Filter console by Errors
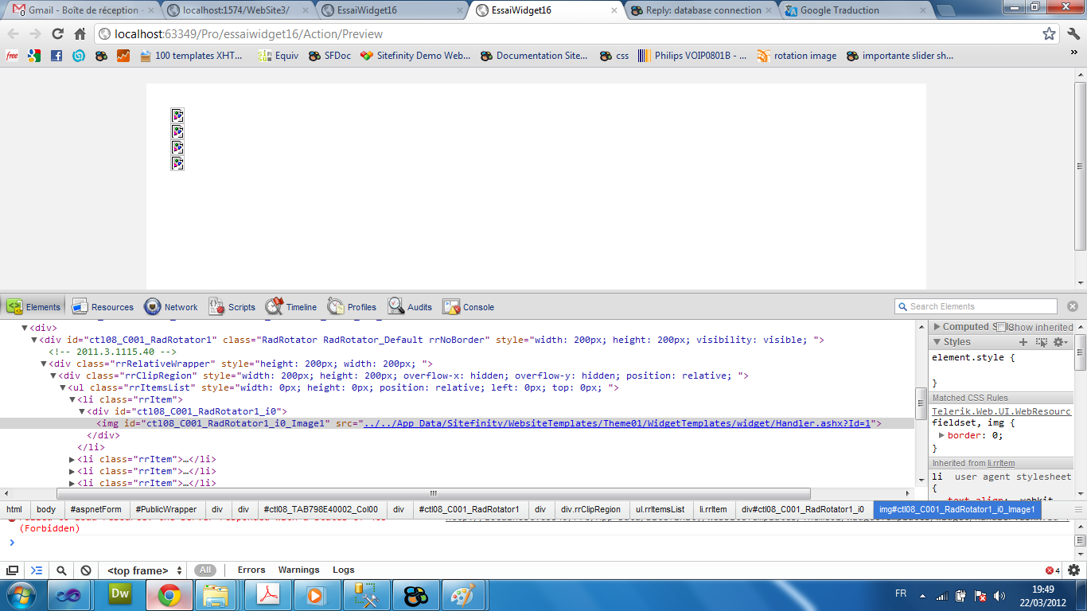Viewport: 1087px width, 611px height. (251, 570)
